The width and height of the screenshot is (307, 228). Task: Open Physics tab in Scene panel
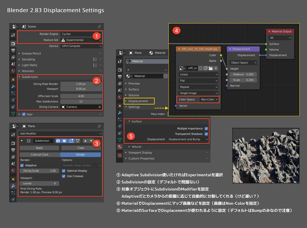(13, 100)
